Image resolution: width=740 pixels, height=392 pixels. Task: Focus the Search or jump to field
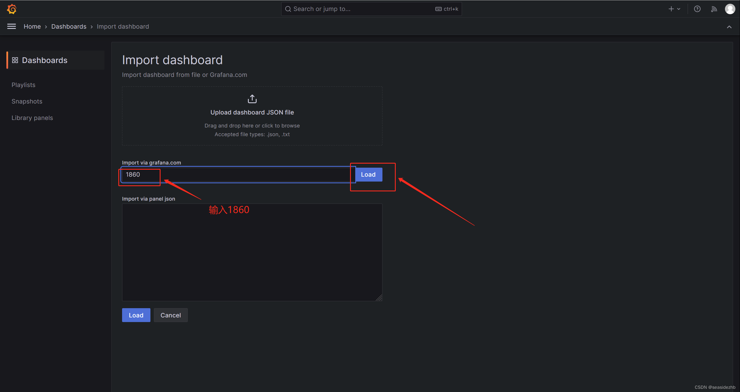(x=371, y=9)
